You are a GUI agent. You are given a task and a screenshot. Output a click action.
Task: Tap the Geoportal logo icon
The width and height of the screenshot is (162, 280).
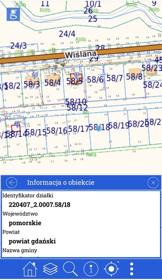(13, 14)
